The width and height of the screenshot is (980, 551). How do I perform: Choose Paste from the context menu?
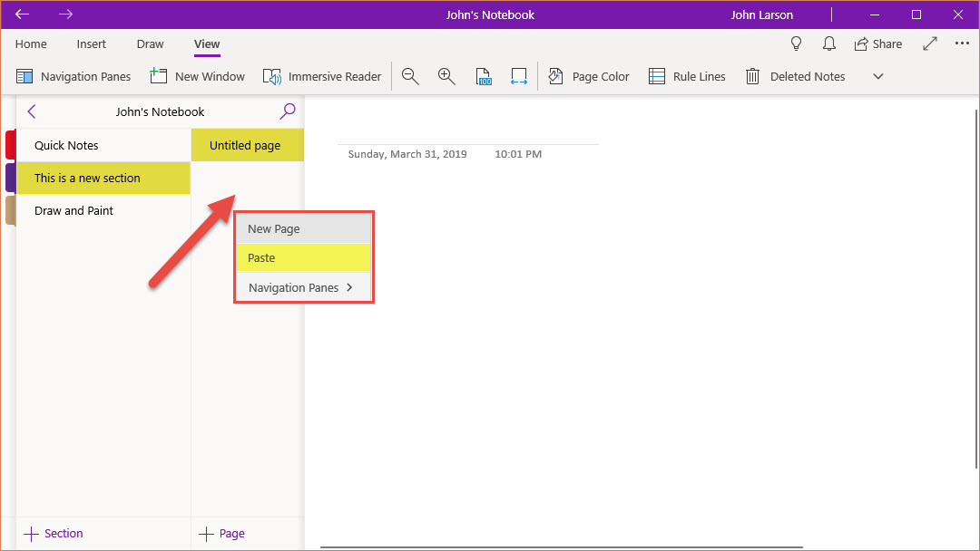click(303, 258)
